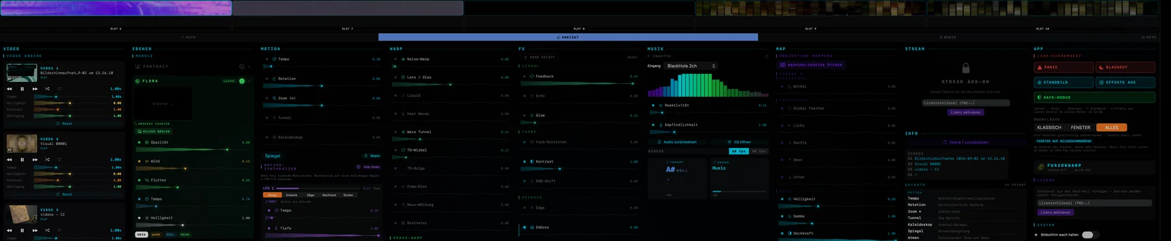Reset Video 2 settings
Viewport: 1171px width, 241px height.
[64, 194]
